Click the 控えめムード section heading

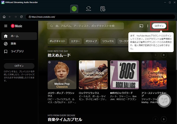59,55
